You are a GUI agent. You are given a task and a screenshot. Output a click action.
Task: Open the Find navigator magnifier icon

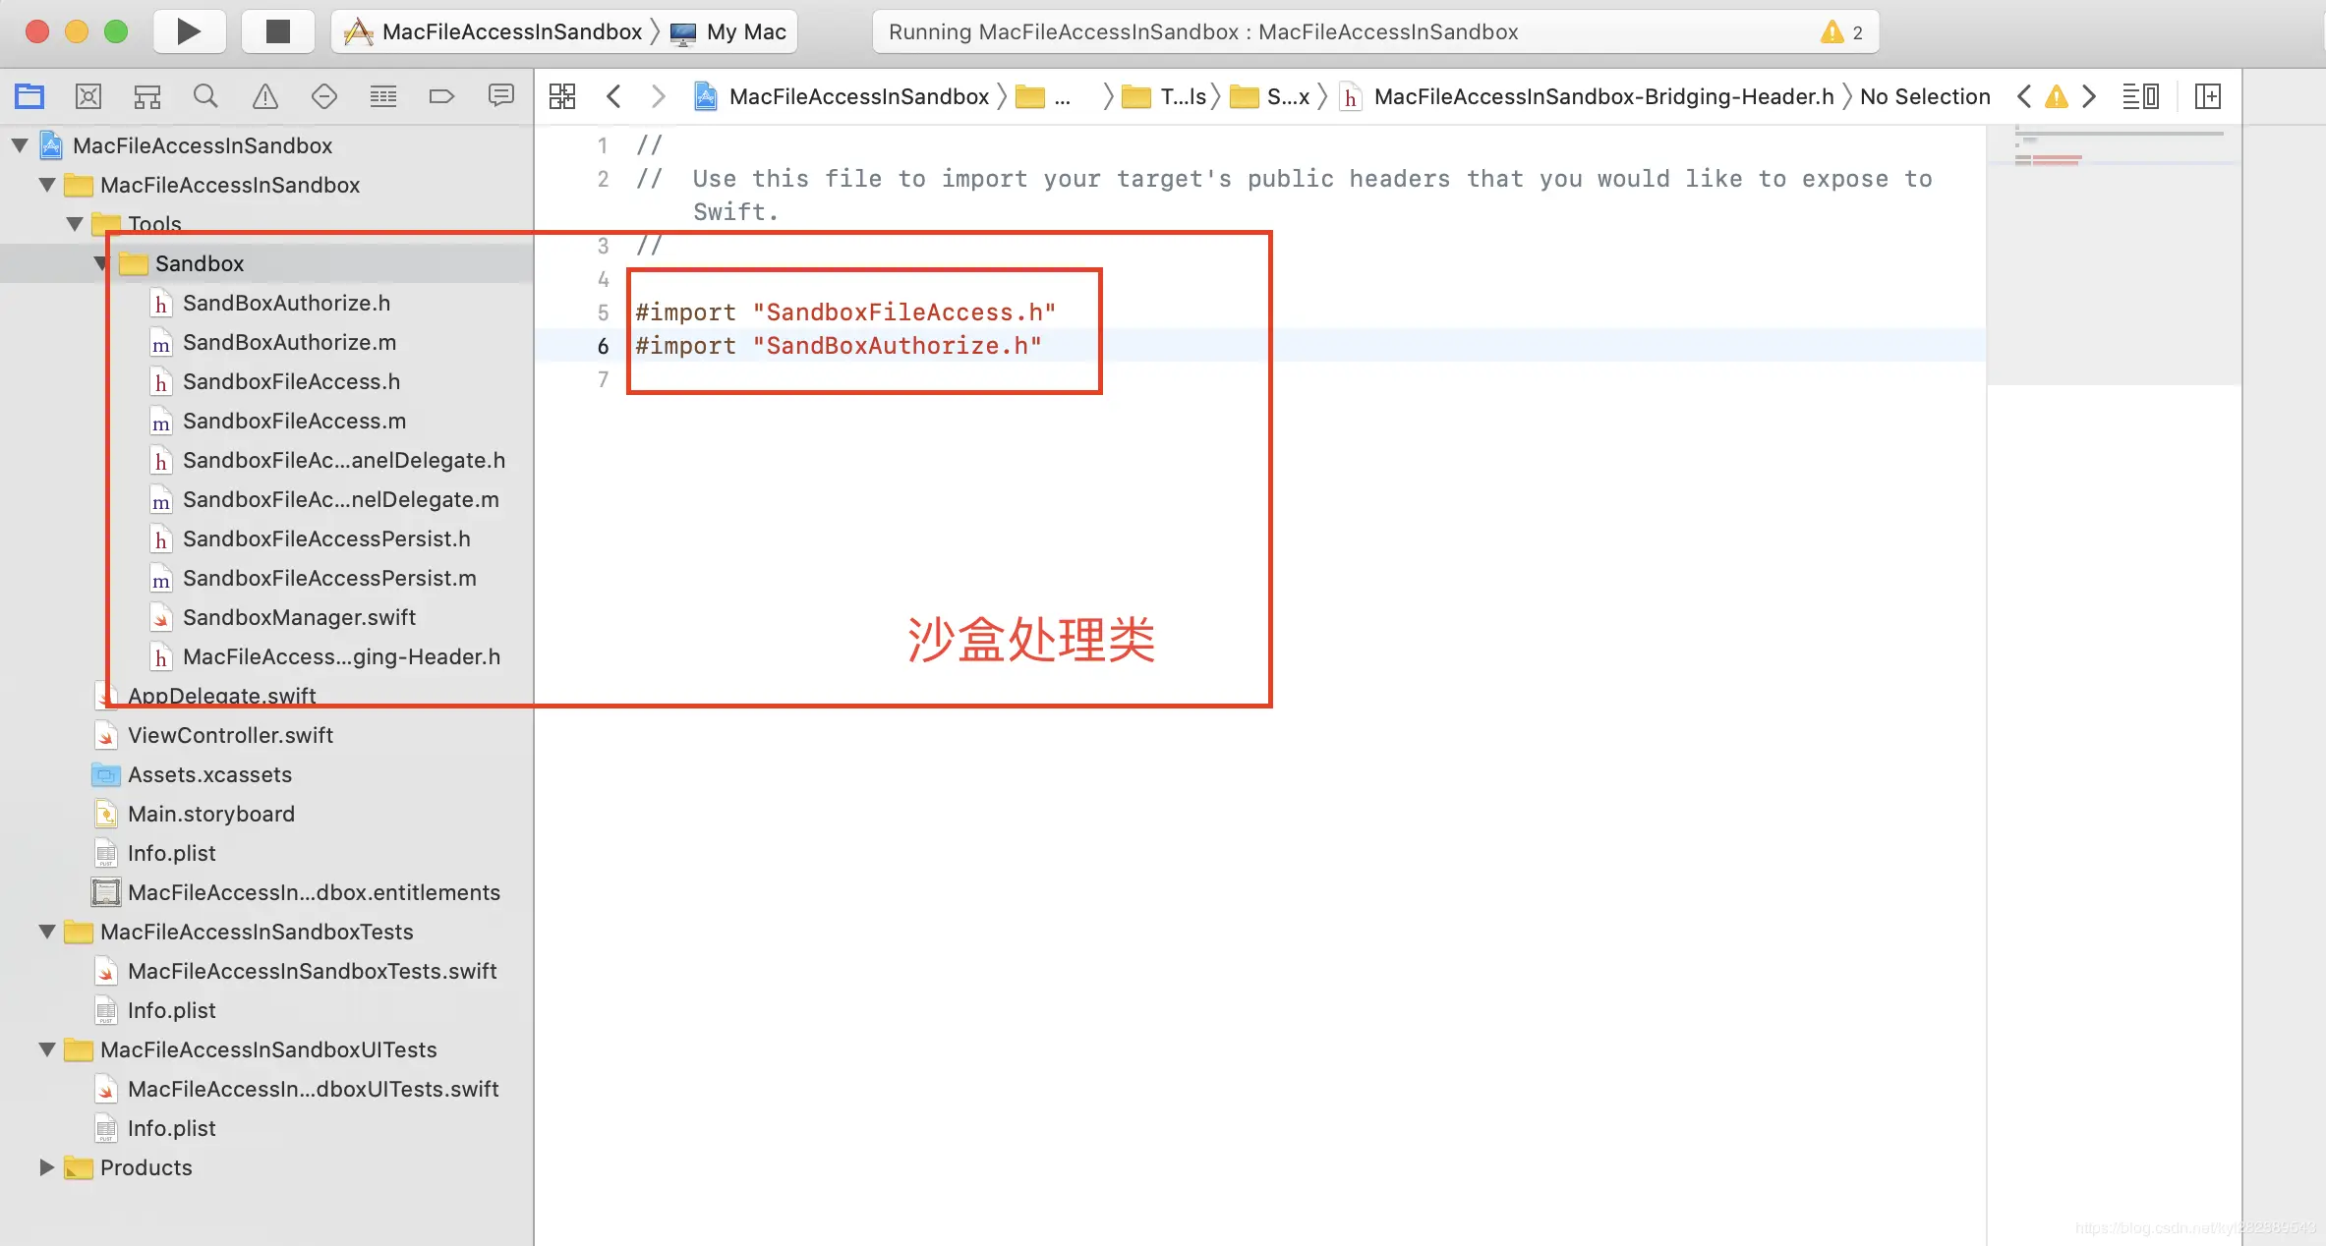click(205, 96)
